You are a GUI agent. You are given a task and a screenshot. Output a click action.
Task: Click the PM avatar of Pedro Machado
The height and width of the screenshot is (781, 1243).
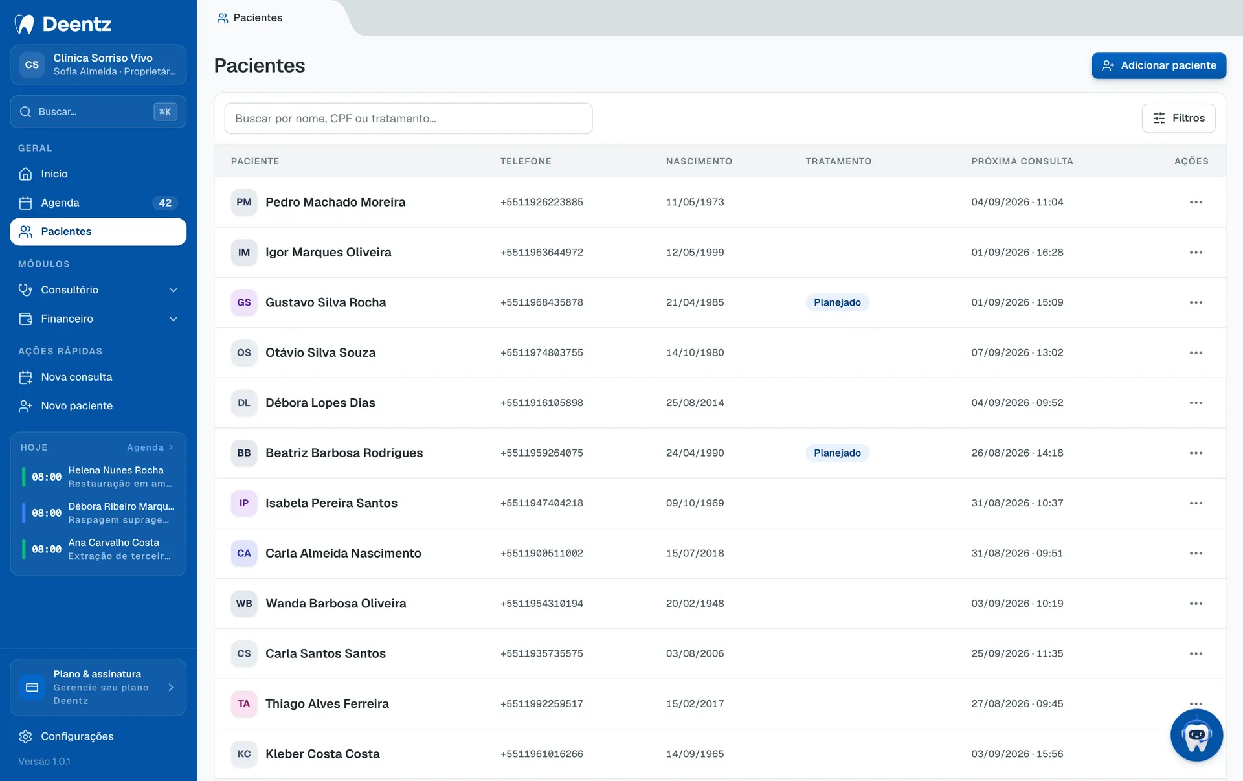click(244, 202)
